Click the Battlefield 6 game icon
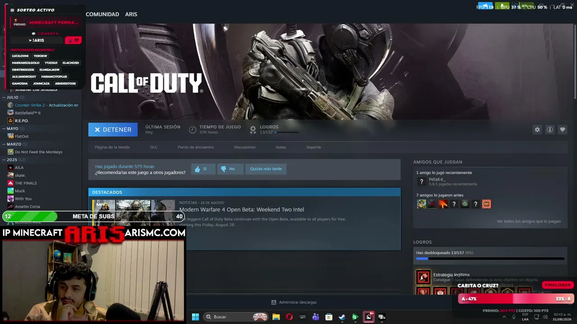 pos(10,113)
